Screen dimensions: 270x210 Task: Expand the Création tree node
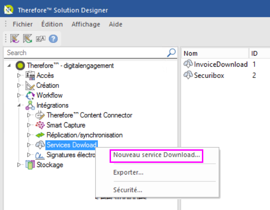coord(19,85)
